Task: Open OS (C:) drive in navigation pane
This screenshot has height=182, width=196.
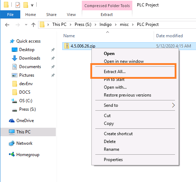Action: pyautogui.click(x=26, y=101)
